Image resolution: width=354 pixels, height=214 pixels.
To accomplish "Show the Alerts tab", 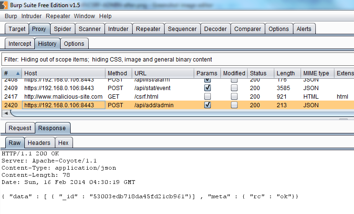I will point(304,29).
